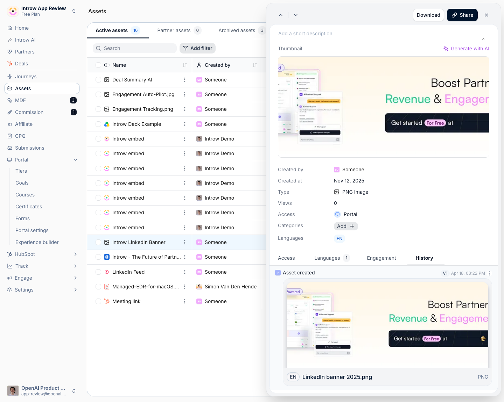504x402 pixels.
Task: Check the Introw Deck Example checkbox
Action: point(98,124)
